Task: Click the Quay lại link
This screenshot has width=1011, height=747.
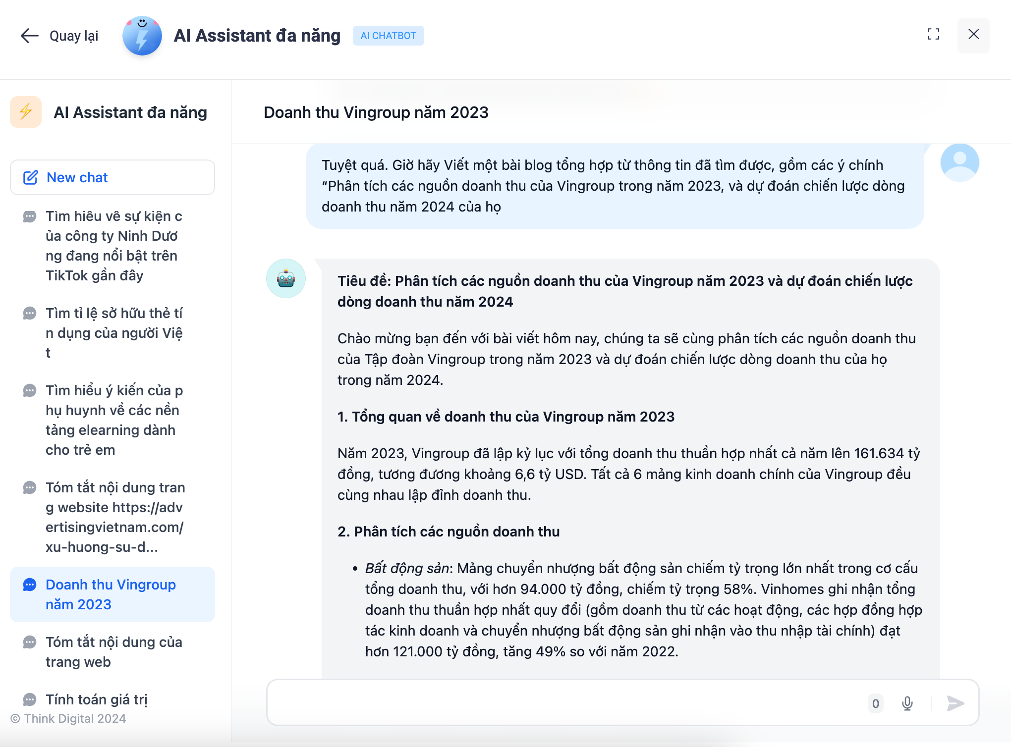Action: click(74, 36)
